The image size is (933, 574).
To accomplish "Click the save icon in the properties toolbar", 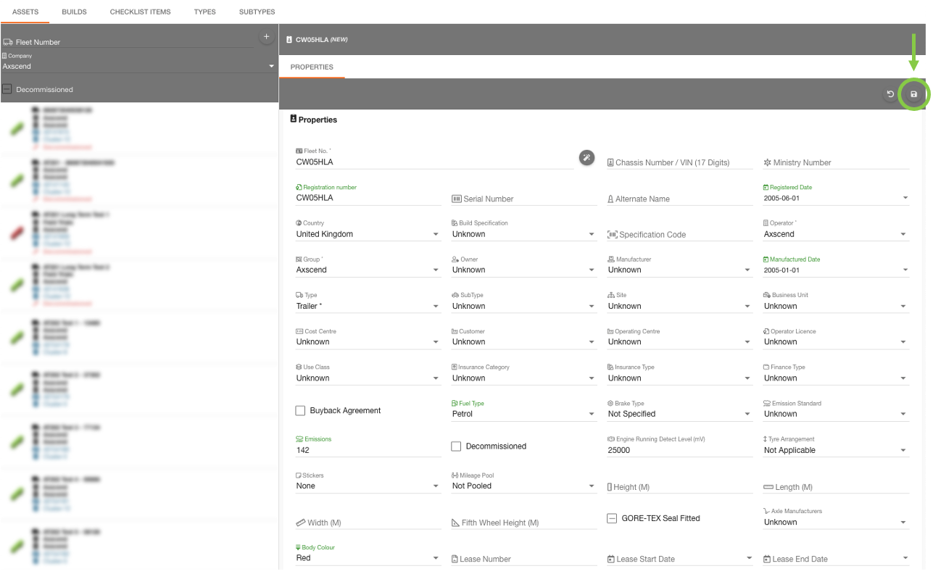I will pos(913,94).
